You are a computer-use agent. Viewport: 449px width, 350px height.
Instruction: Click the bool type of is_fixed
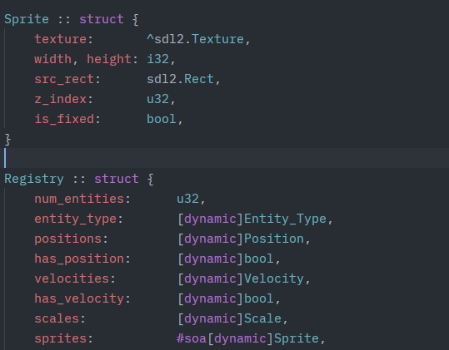coord(162,119)
